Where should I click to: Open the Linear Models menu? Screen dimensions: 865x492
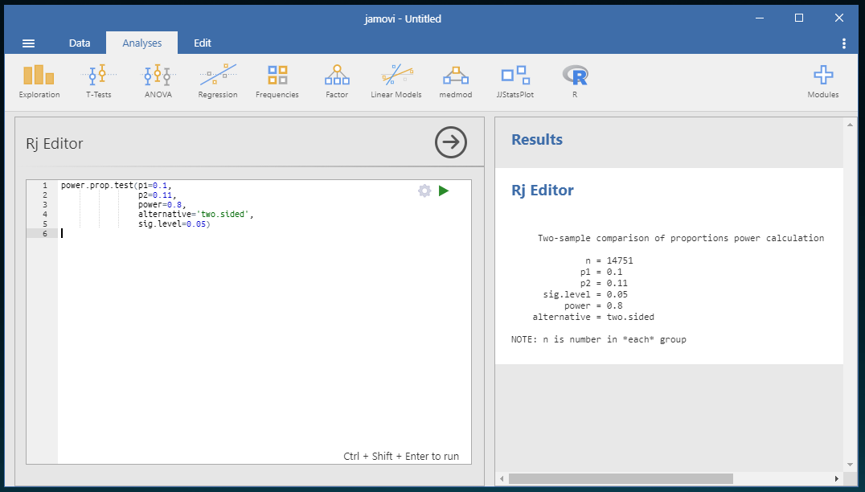396,82
